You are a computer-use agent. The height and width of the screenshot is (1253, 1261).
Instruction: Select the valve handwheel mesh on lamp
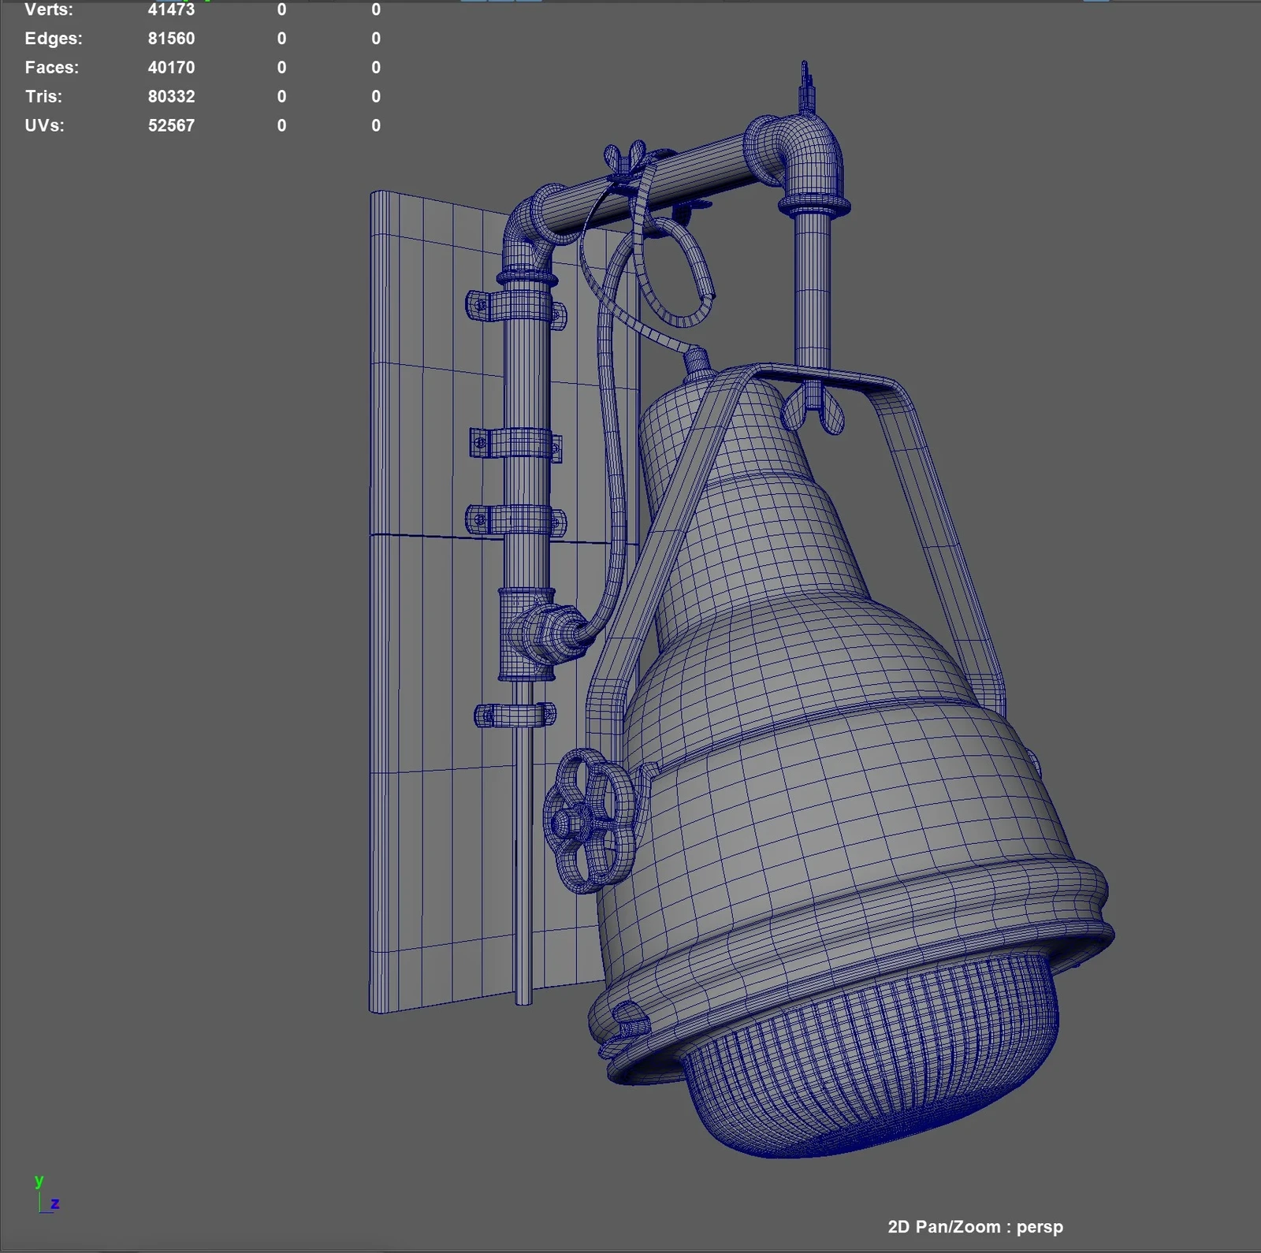click(x=588, y=820)
